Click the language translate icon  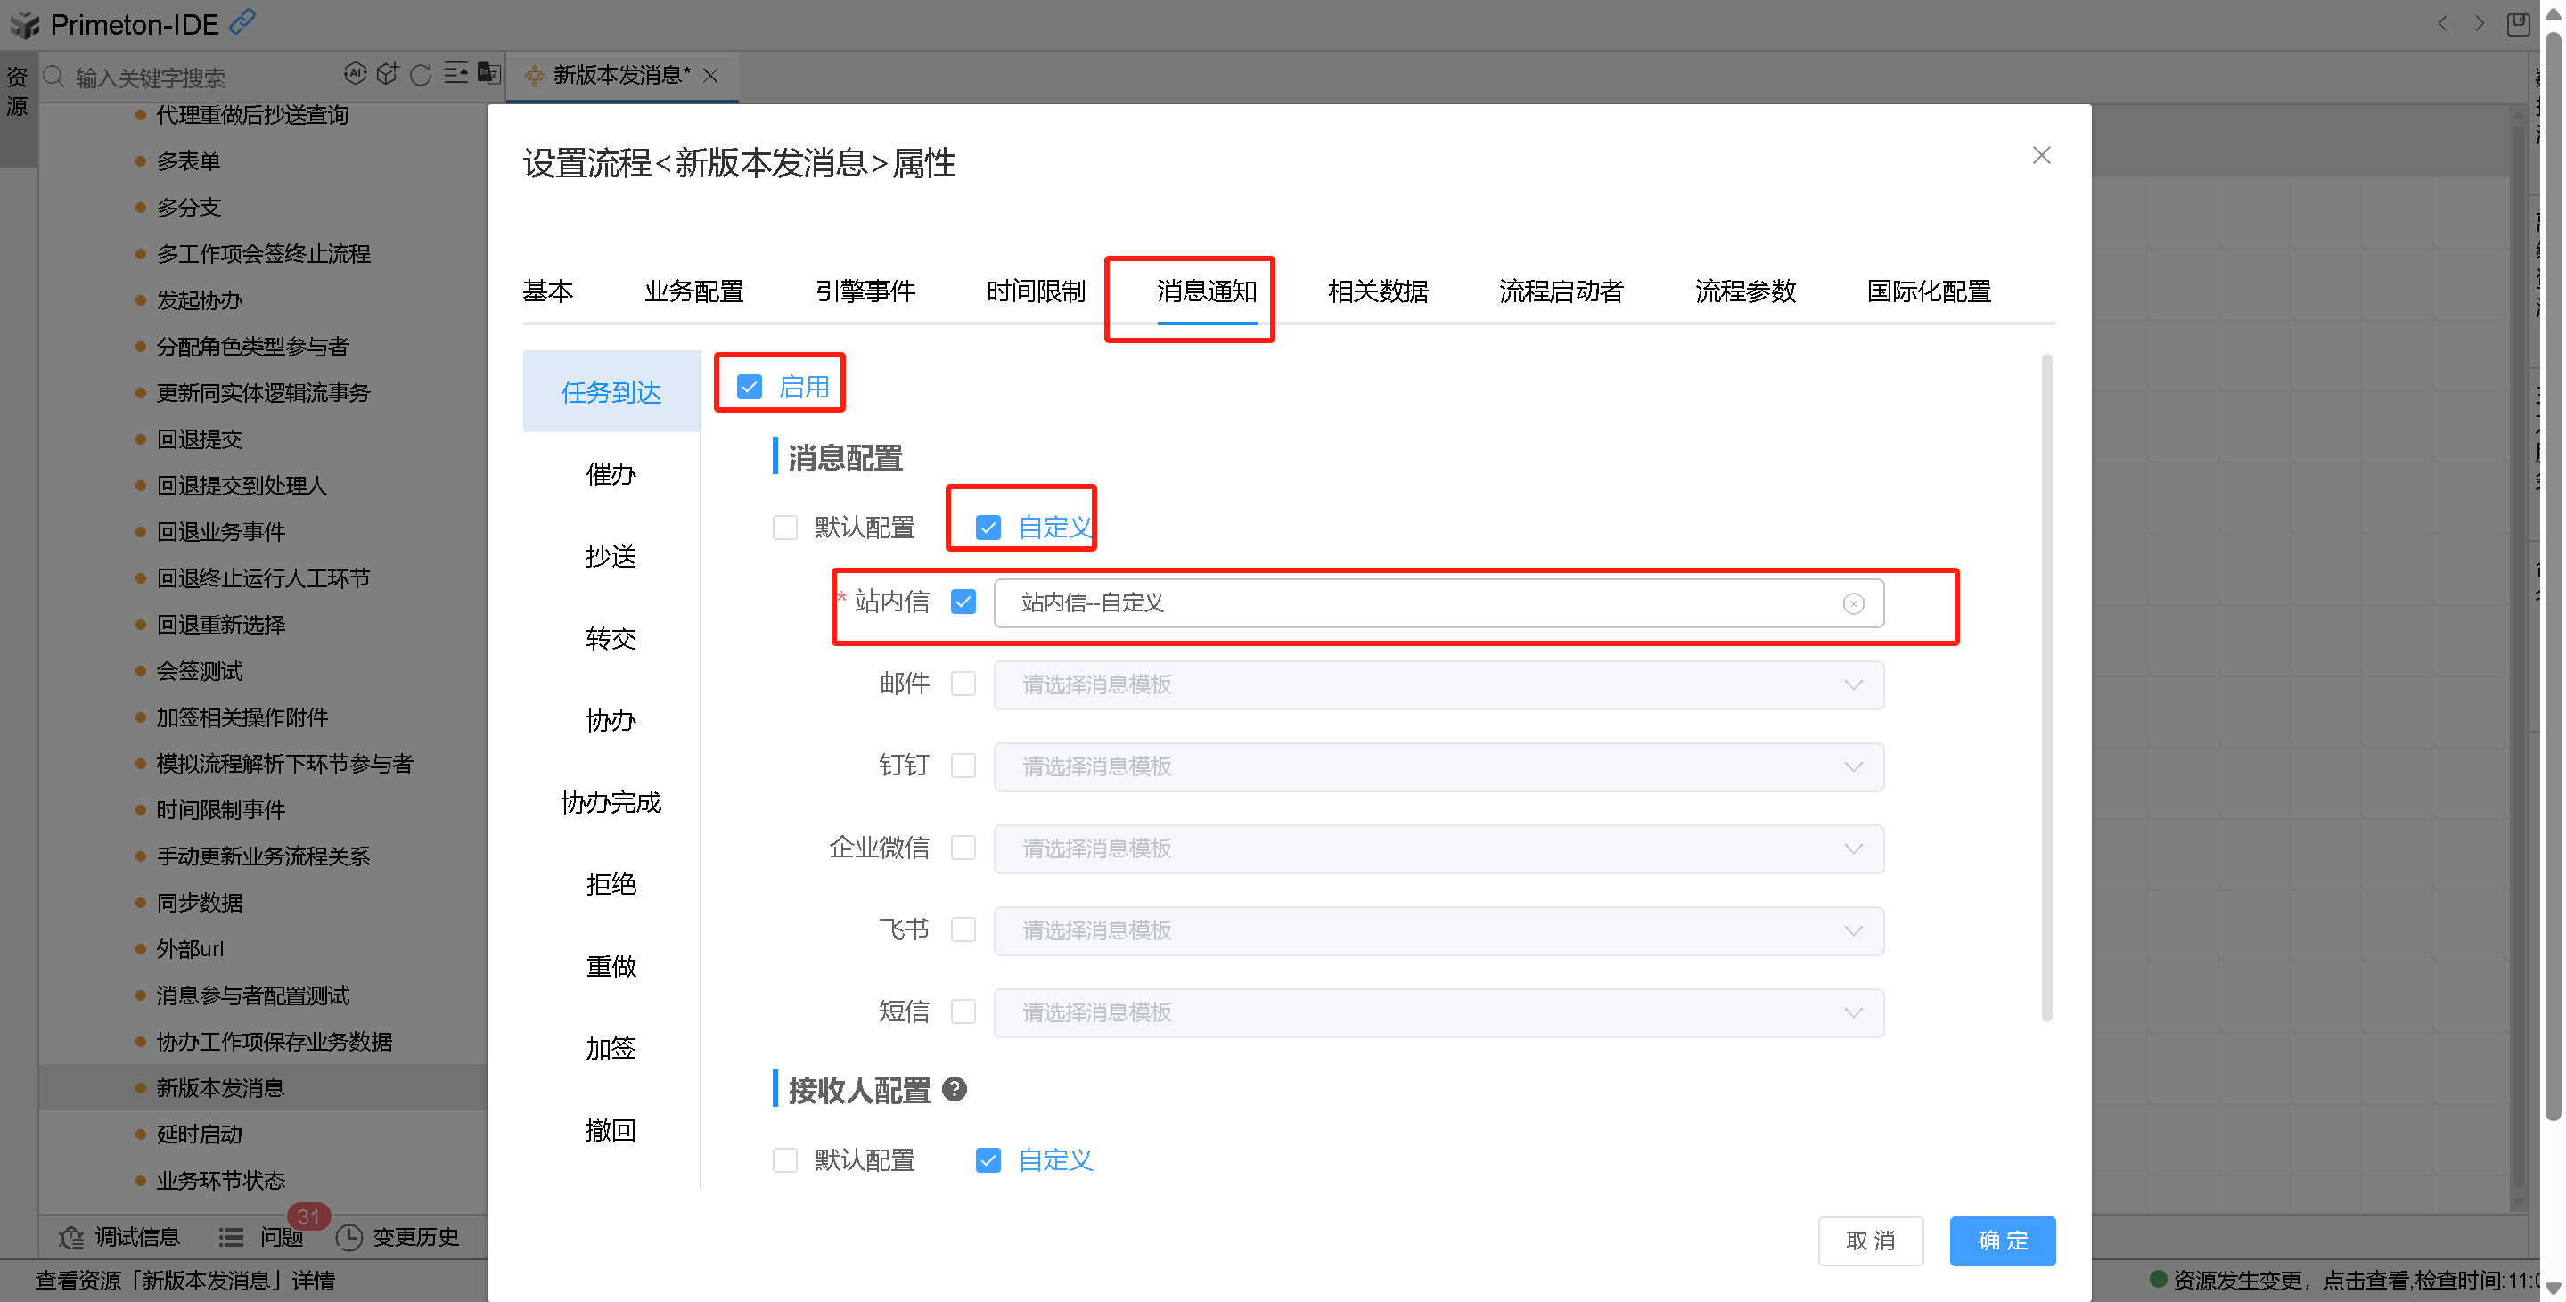pyautogui.click(x=489, y=74)
